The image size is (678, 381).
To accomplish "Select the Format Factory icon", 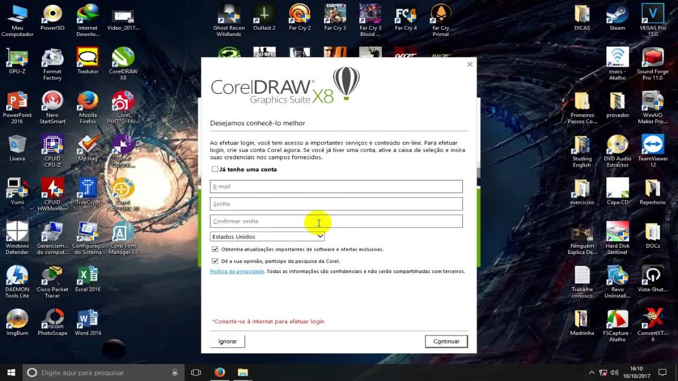I will (x=52, y=65).
